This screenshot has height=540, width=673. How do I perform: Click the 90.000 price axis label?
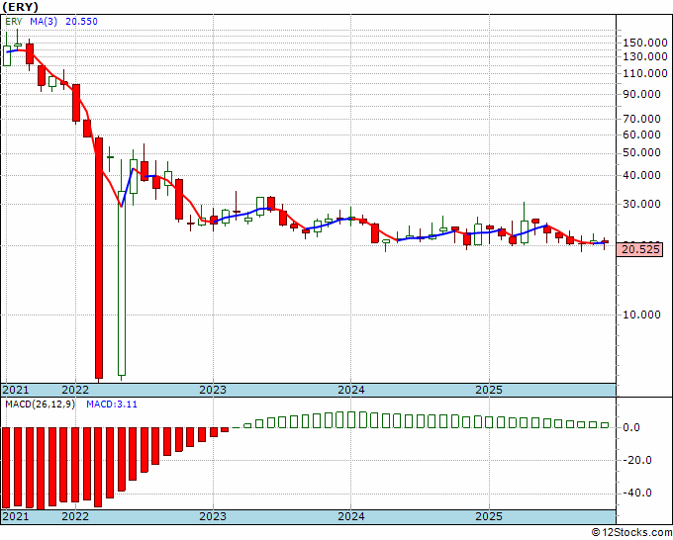[641, 94]
